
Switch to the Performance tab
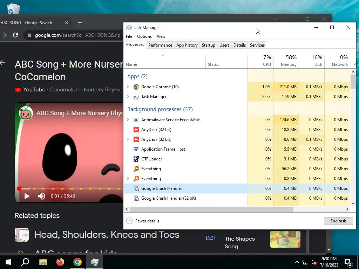[160, 45]
